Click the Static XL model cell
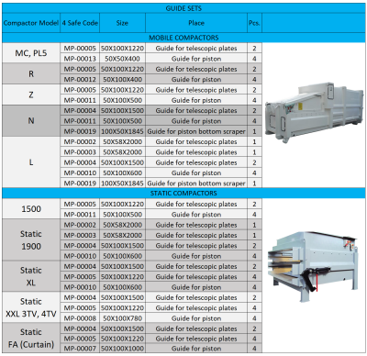 click(x=31, y=276)
